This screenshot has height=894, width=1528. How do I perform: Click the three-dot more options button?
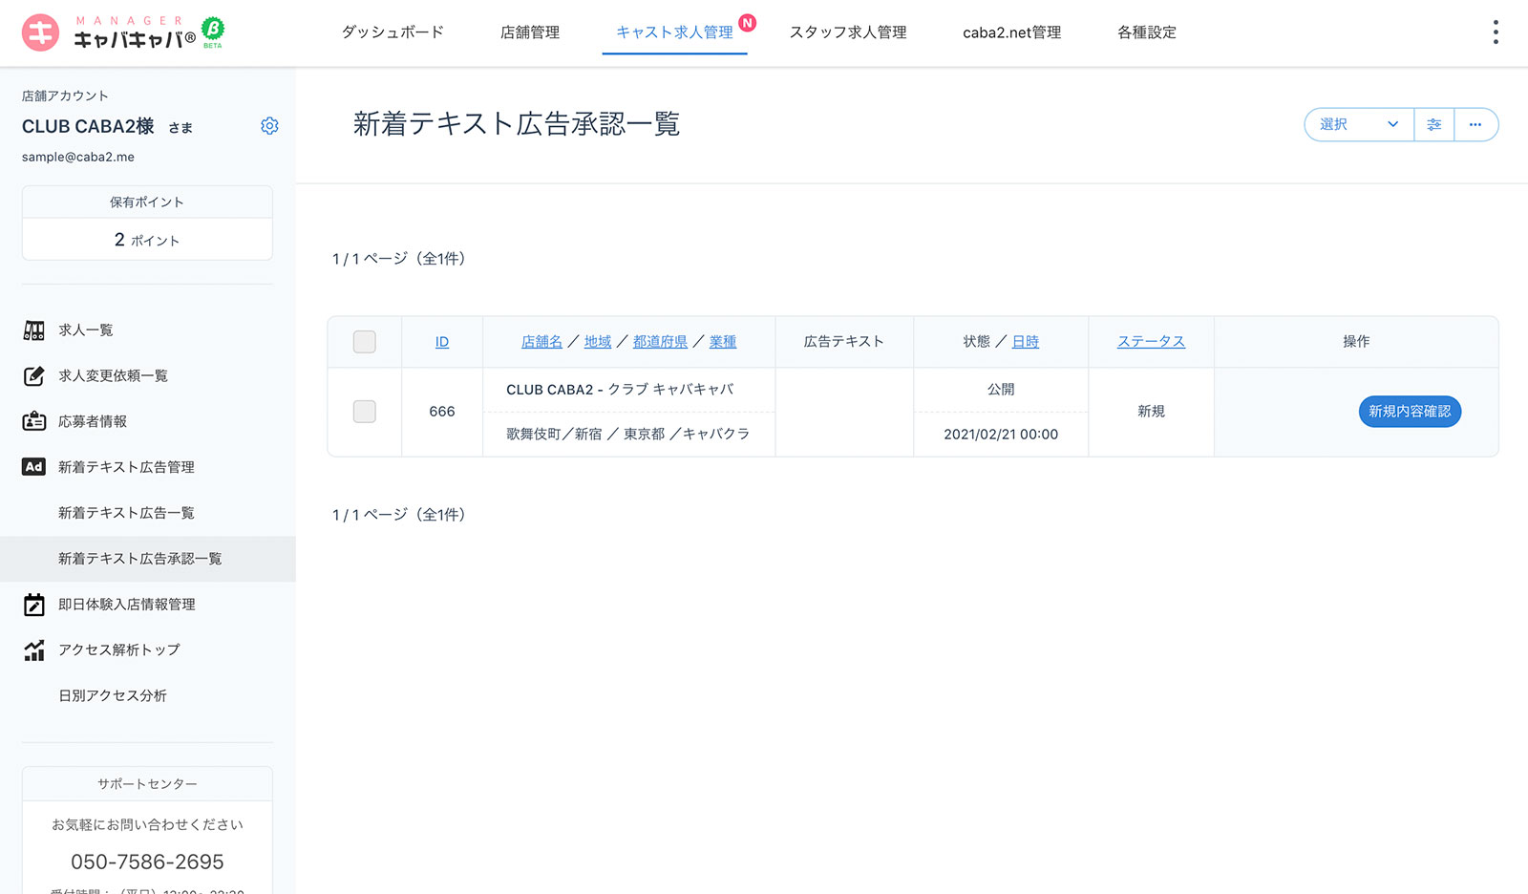click(x=1475, y=125)
